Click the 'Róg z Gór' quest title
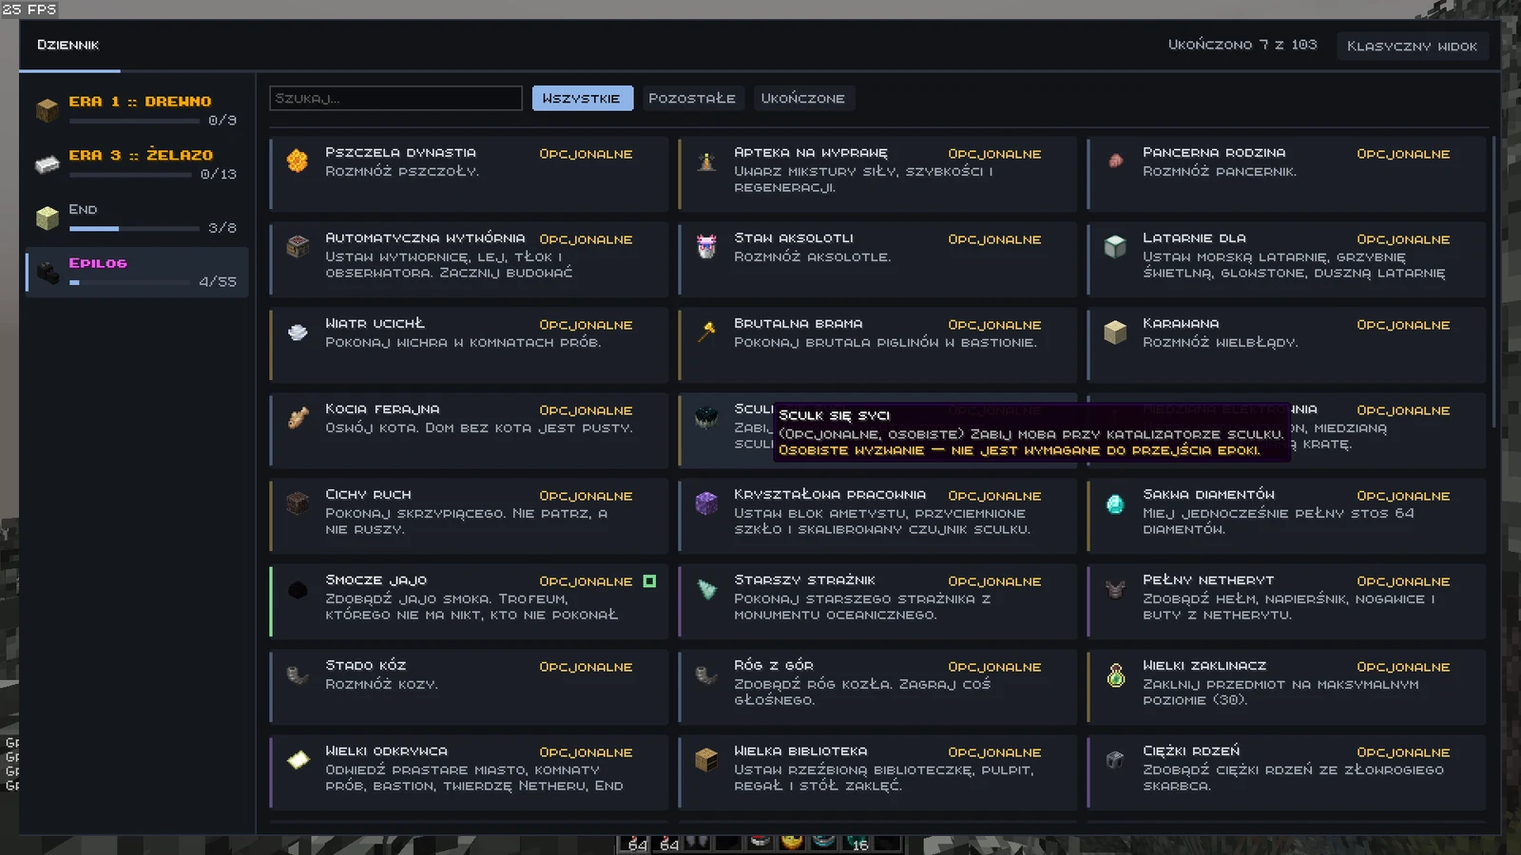 pos(774,665)
